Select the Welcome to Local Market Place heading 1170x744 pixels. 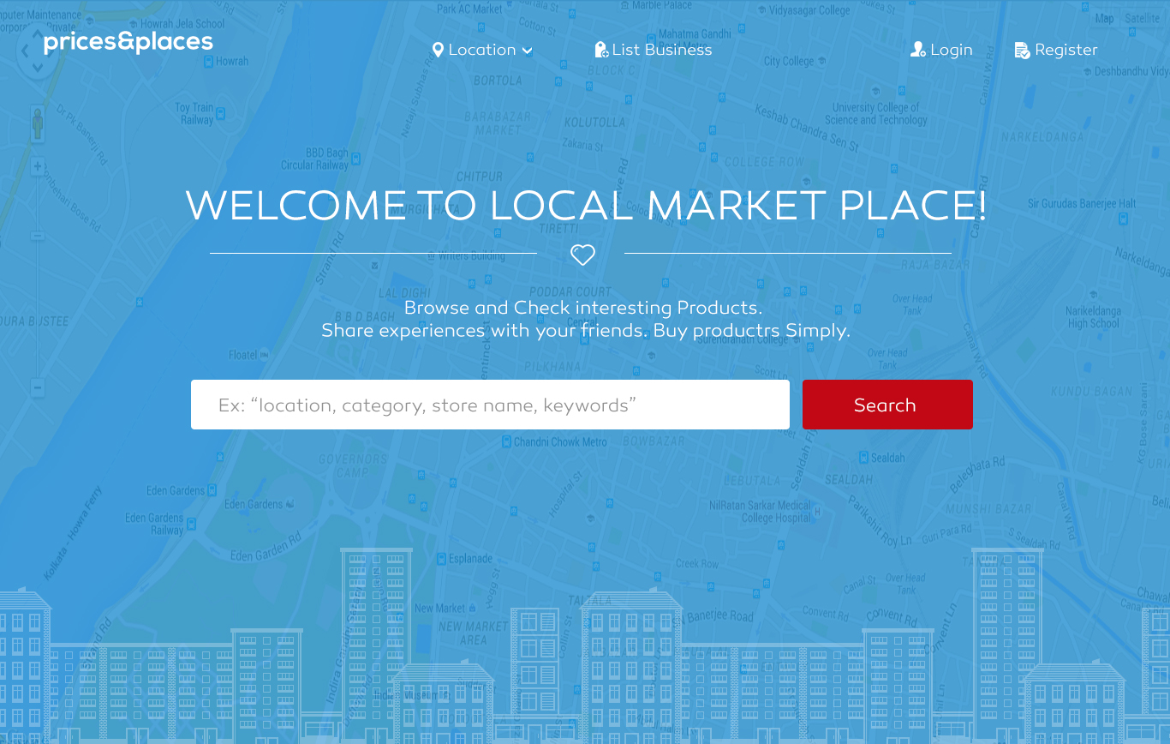click(586, 206)
